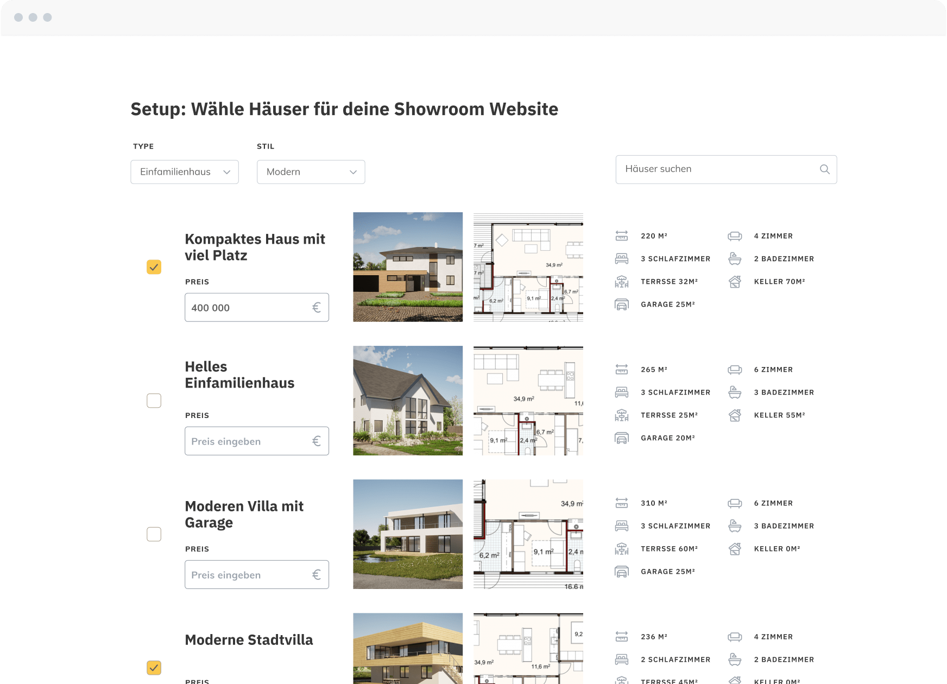Screen dimensions: 947x684
Task: Open the Helles Einfamilienhaus floor plan image
Action: tap(528, 401)
